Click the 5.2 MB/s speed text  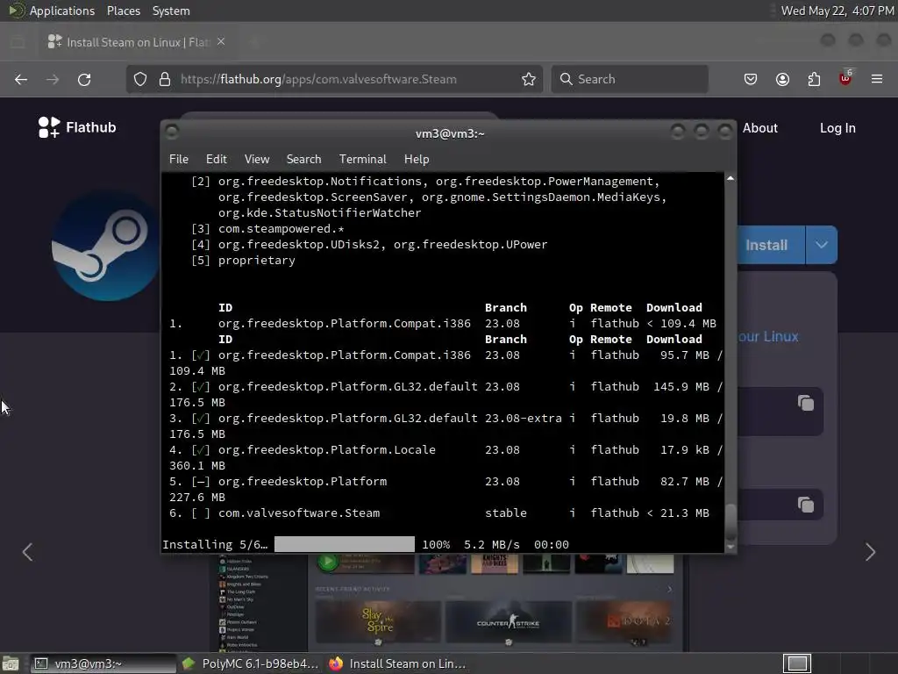[x=491, y=544]
